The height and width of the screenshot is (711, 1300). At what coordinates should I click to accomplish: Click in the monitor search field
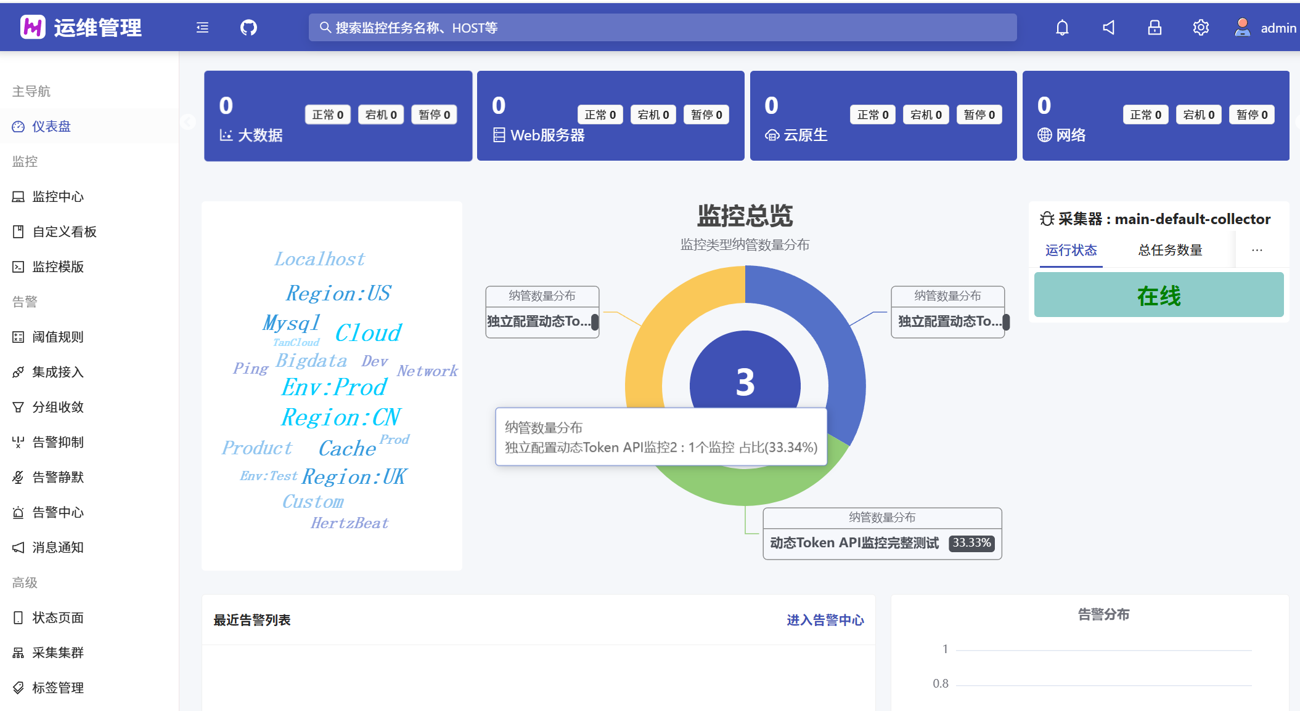(x=663, y=28)
